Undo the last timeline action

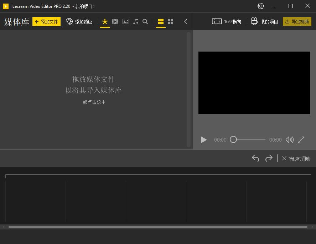coord(255,158)
